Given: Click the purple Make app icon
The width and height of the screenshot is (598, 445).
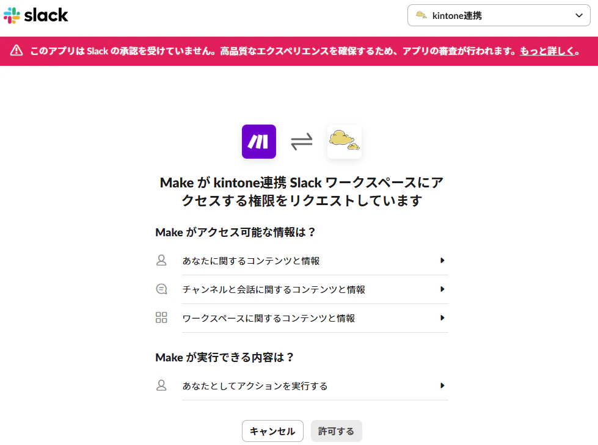Looking at the screenshot, I should 259,142.
